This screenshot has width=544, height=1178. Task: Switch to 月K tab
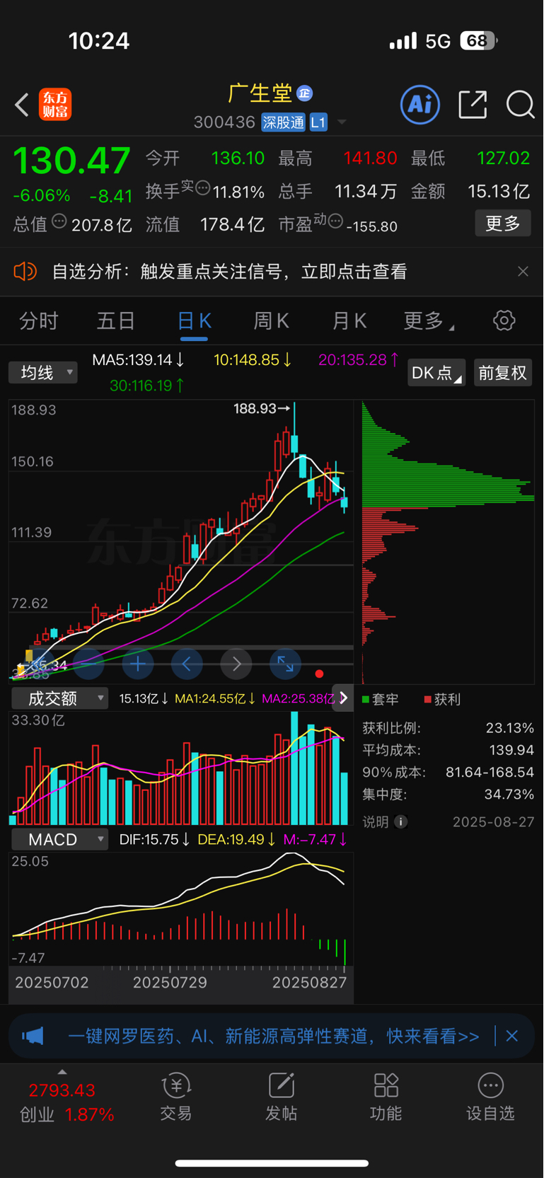coord(349,321)
